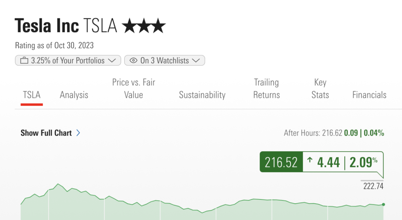The width and height of the screenshot is (402, 220).
Task: Expand the portfolios dropdown arrow
Action: (112, 61)
